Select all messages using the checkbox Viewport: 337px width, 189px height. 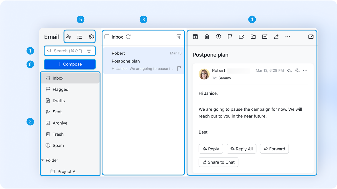(x=107, y=37)
